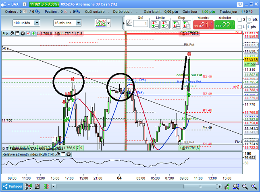260x192 pixels.
Task: Click the Relative strength index (RSI) (14) title
Action: point(28,155)
